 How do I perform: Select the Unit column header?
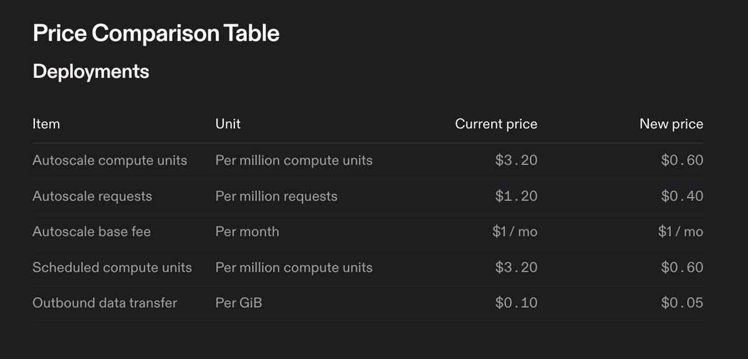pyautogui.click(x=228, y=124)
